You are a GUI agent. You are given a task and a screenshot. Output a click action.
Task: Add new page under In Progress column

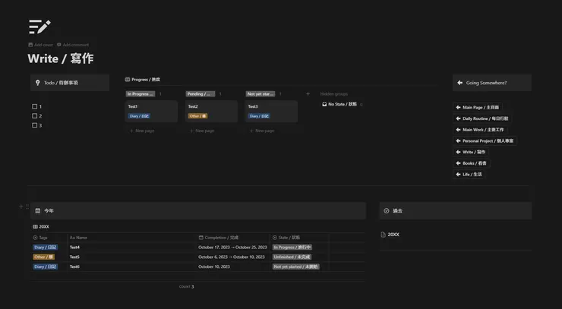(x=142, y=131)
